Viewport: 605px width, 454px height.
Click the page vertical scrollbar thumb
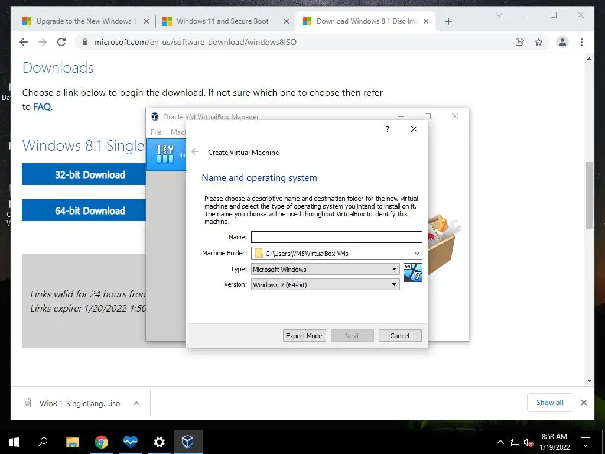pos(589,195)
